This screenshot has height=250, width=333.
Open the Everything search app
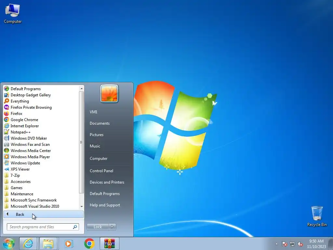[x=20, y=101]
